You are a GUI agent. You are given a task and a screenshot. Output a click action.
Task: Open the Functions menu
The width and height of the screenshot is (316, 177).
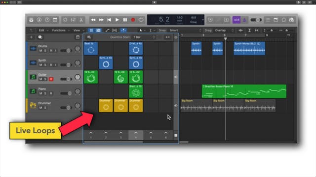(x=59, y=30)
